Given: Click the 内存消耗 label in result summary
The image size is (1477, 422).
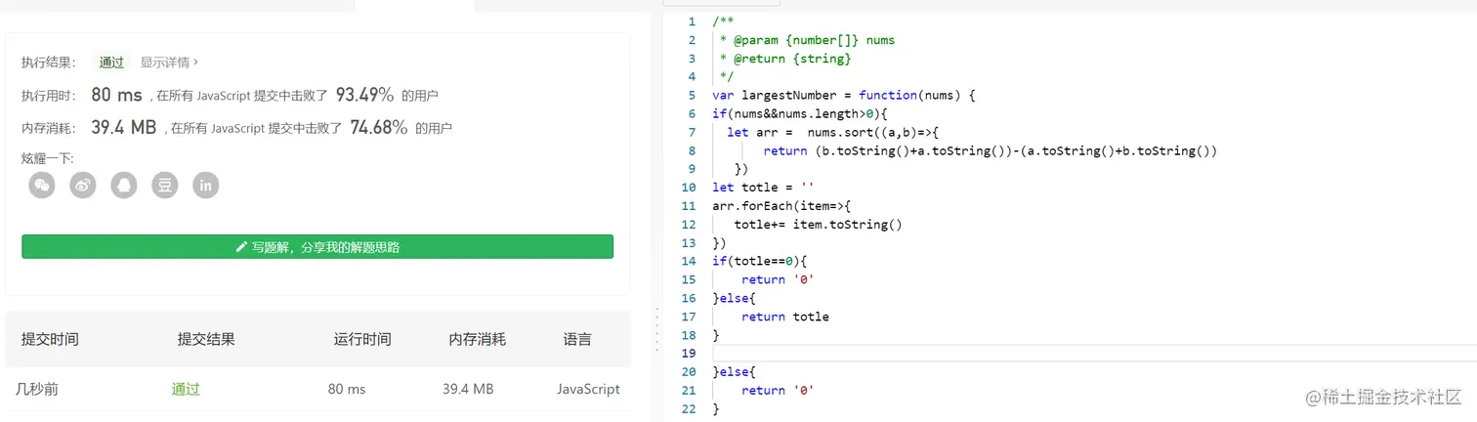Looking at the screenshot, I should pyautogui.click(x=49, y=128).
